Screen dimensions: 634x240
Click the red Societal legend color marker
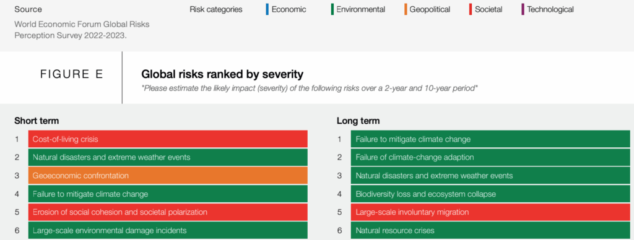tap(471, 9)
